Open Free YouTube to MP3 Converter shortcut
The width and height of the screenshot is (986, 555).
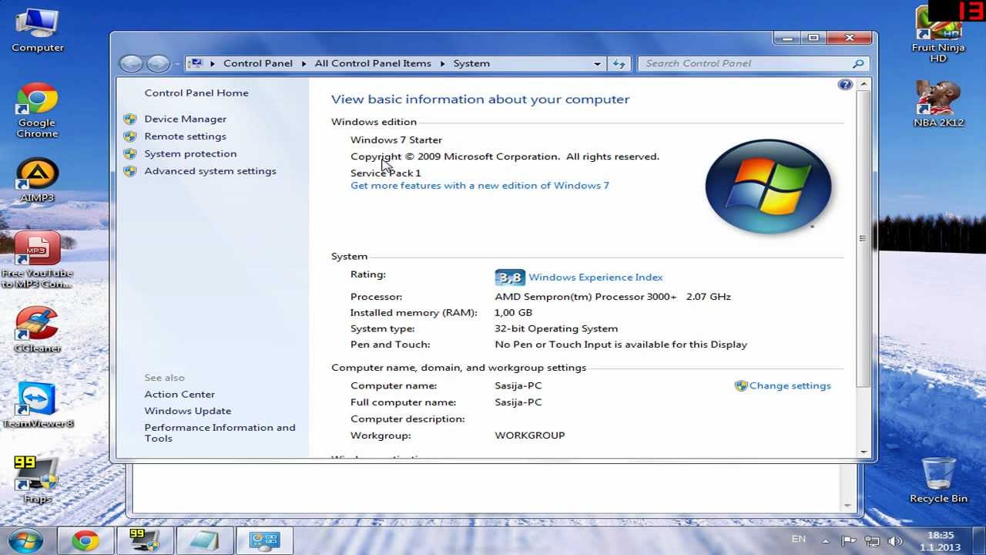point(37,260)
